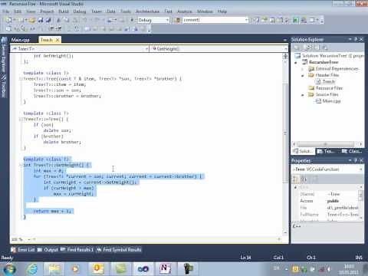Open the Find Results 1 tab

(77, 250)
